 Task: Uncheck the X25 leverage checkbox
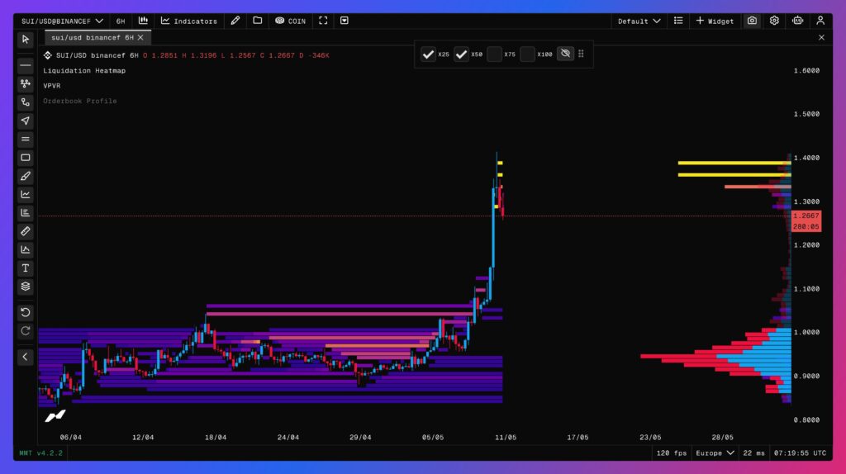click(x=428, y=54)
